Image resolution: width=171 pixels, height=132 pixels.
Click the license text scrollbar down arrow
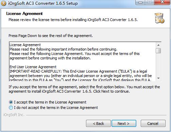158,78
